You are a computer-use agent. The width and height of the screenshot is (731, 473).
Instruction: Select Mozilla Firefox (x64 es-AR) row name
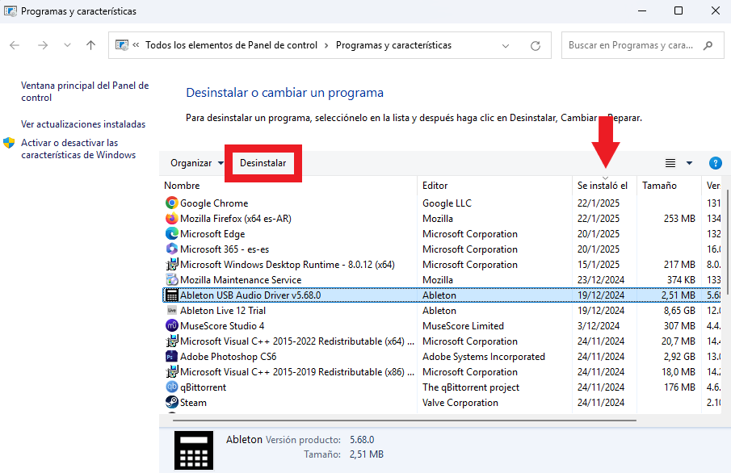click(235, 219)
